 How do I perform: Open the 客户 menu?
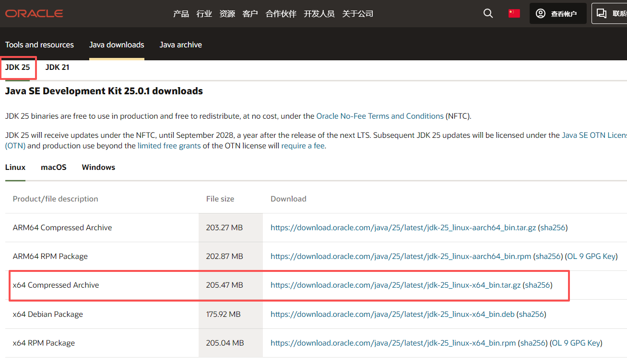click(250, 14)
